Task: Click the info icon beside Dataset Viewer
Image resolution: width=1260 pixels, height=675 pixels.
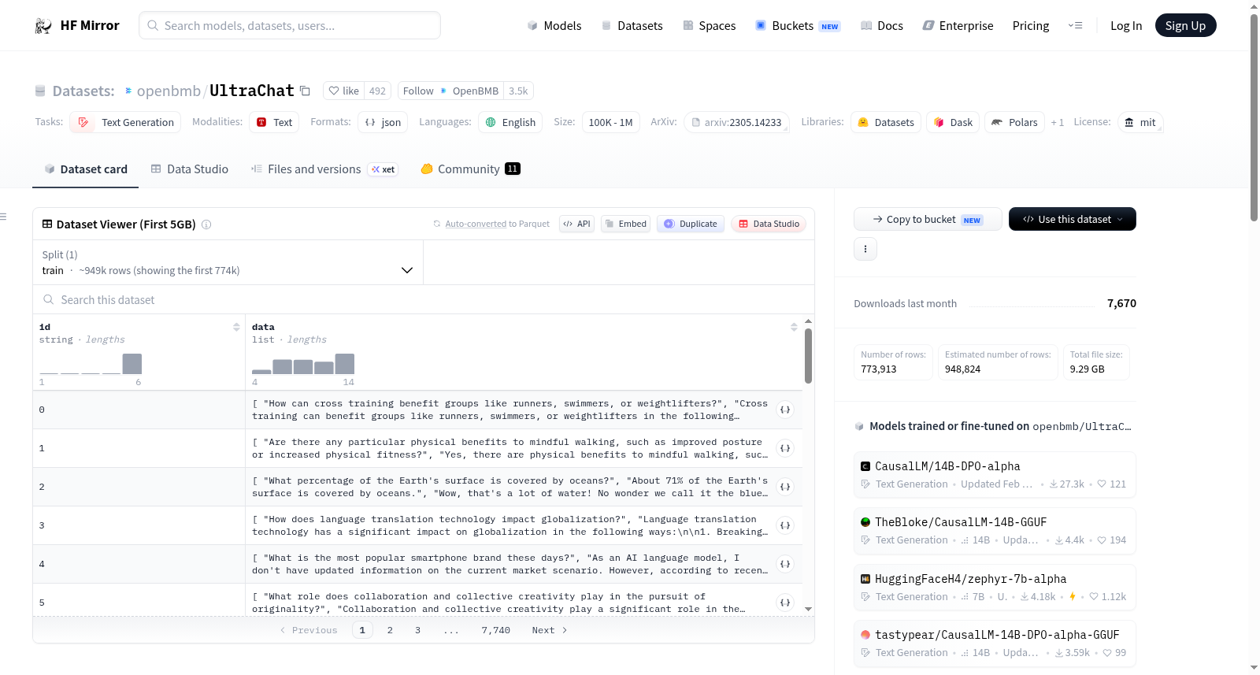Action: tap(206, 224)
